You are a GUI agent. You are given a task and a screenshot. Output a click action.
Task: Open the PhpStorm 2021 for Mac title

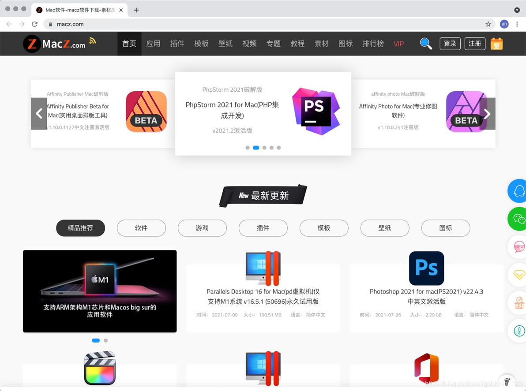232,110
